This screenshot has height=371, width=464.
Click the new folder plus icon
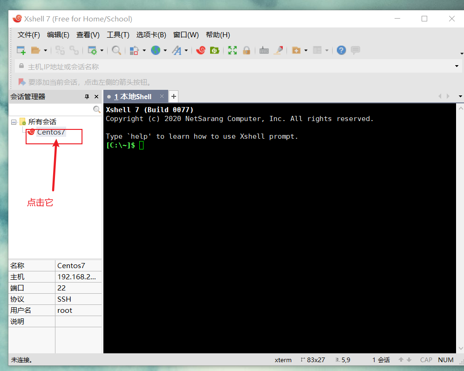[296, 50]
